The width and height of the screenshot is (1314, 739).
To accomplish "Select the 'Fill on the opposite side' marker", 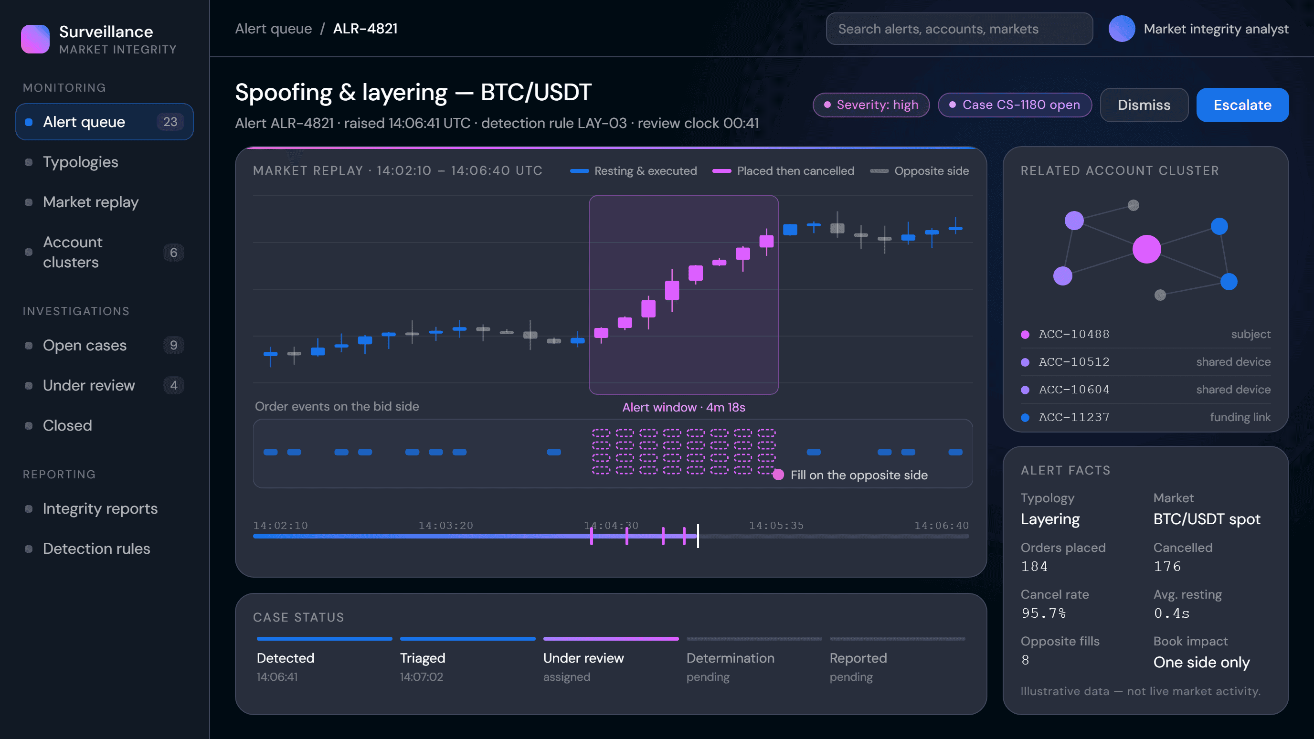I will [778, 475].
